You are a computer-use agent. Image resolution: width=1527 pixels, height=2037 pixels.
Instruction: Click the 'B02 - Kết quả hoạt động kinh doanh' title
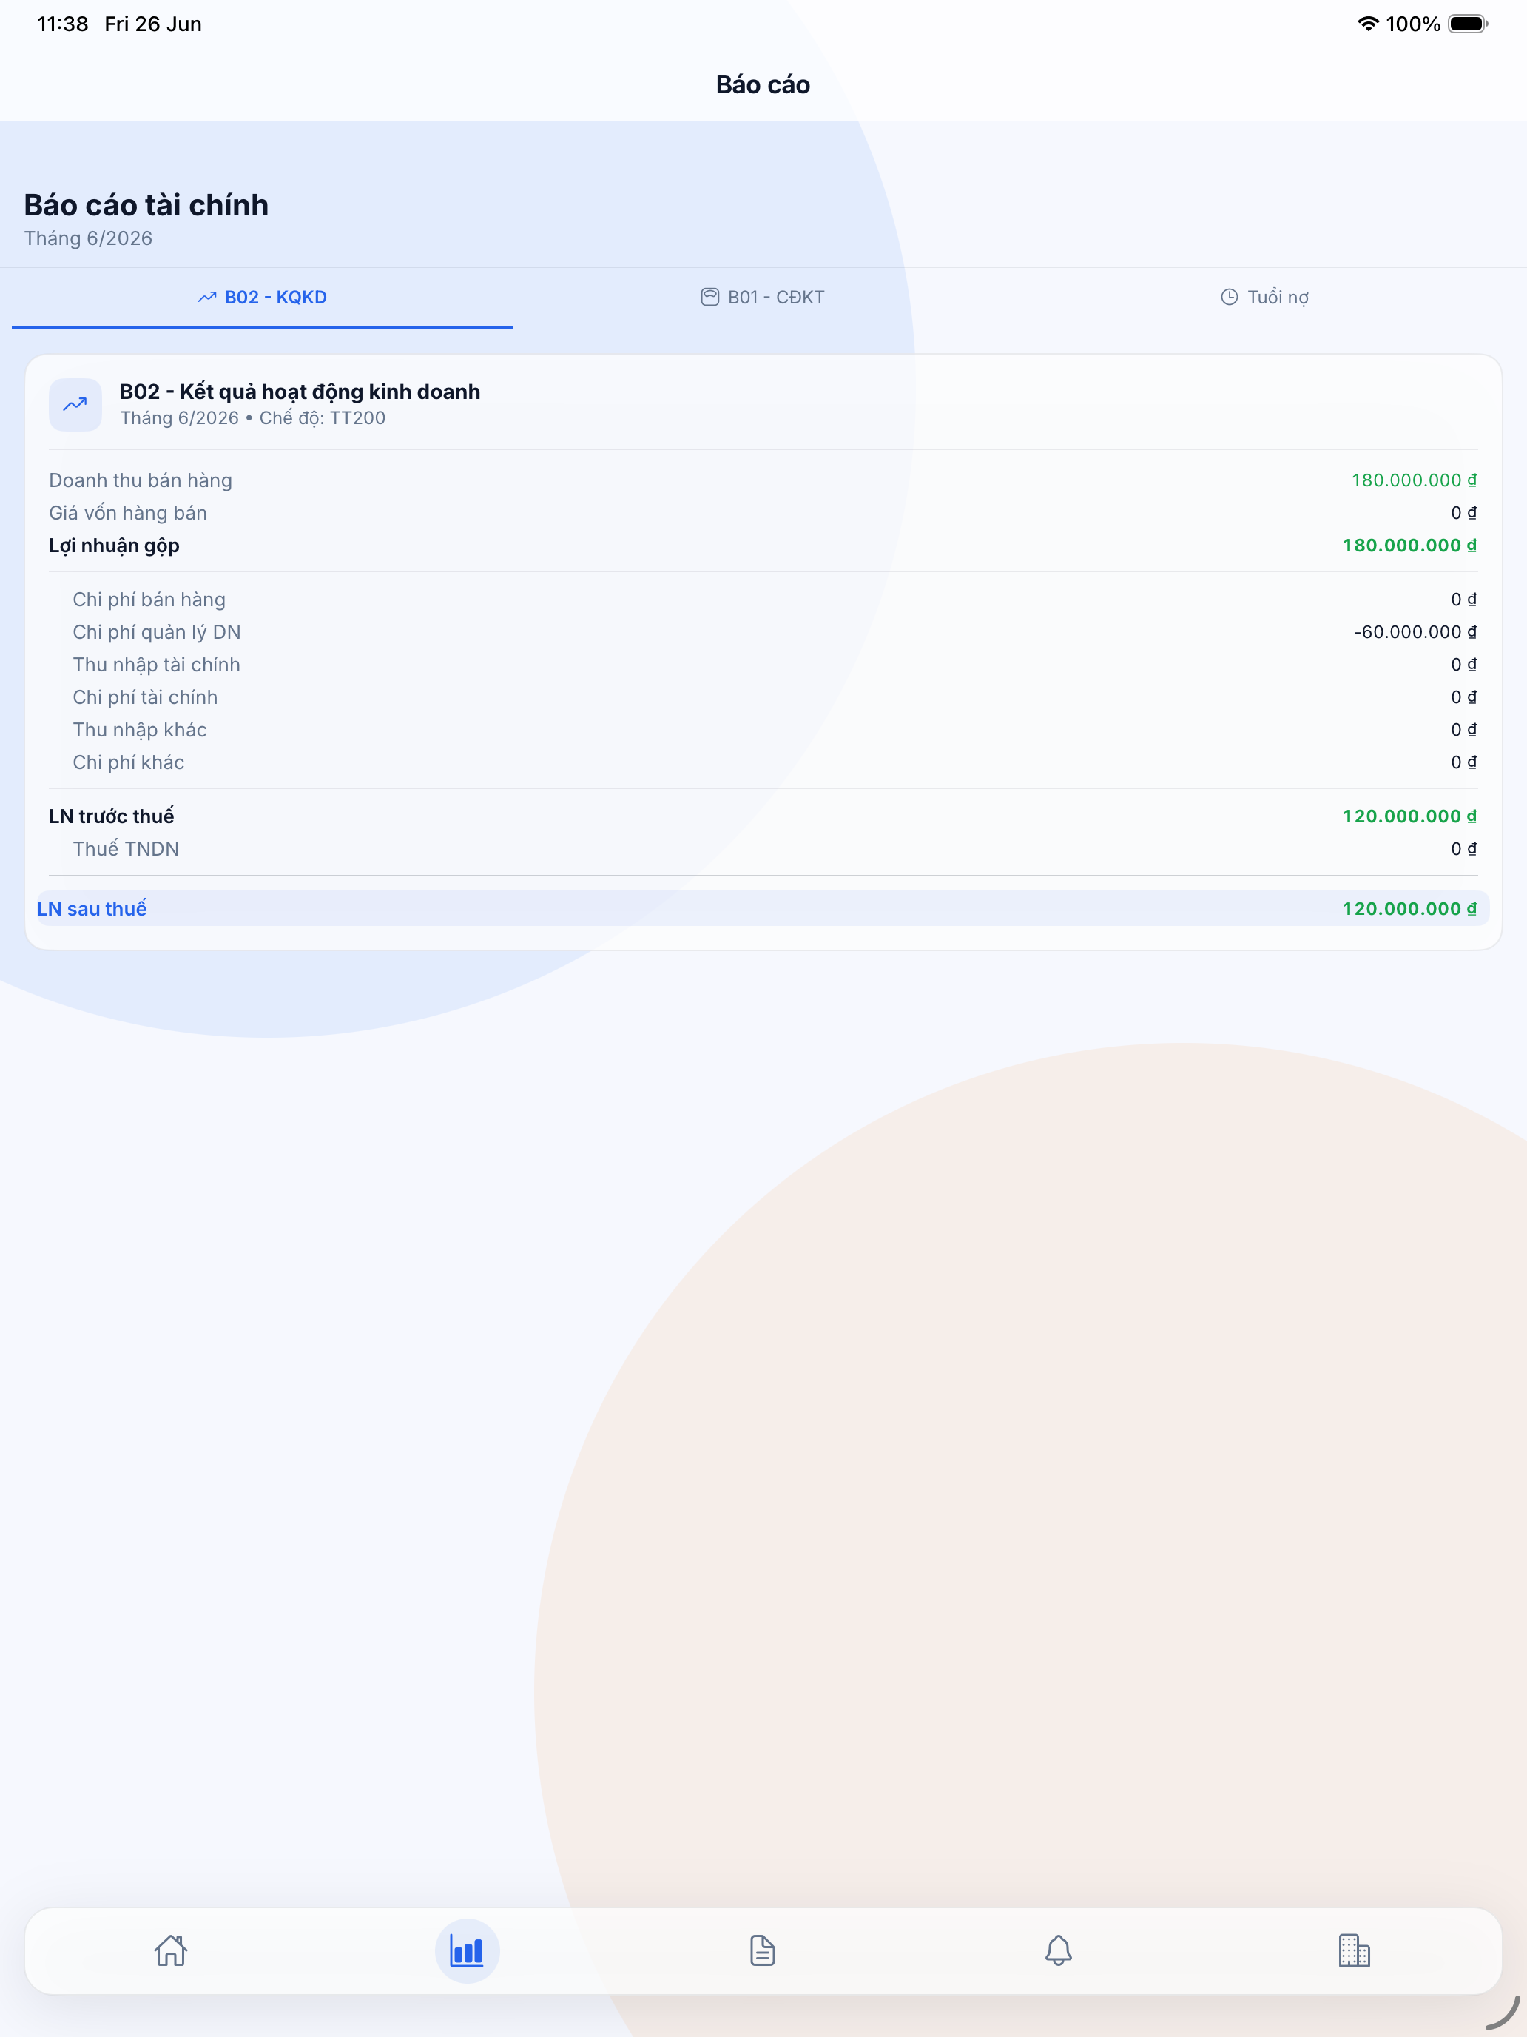(300, 392)
